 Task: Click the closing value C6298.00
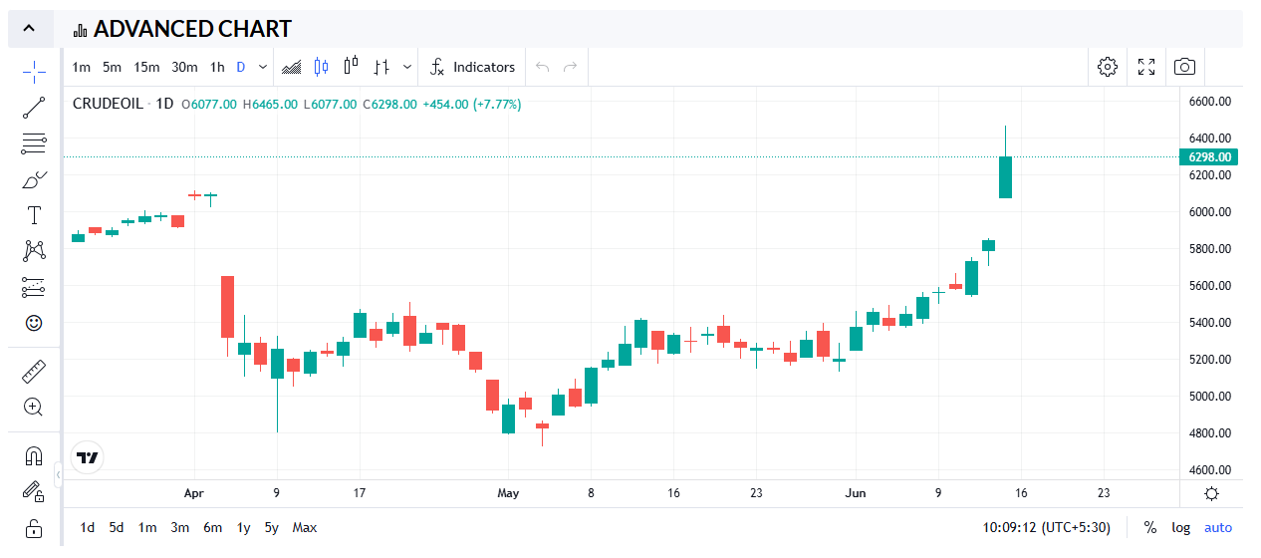tap(389, 104)
